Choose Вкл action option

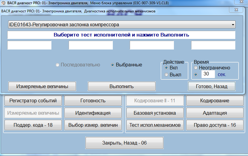coord(166,68)
